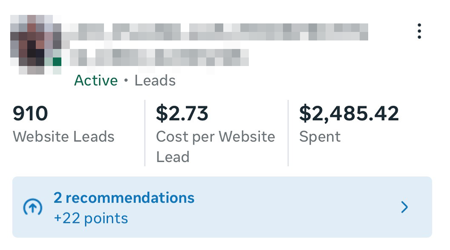Click the green status square on thumbnail

[57, 62]
